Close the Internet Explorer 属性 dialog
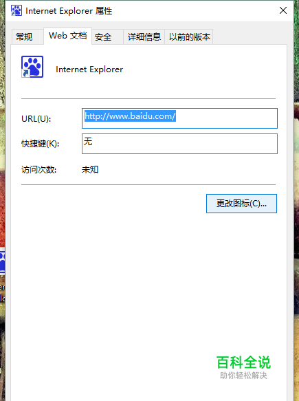This screenshot has height=401, width=299. pyautogui.click(x=283, y=10)
